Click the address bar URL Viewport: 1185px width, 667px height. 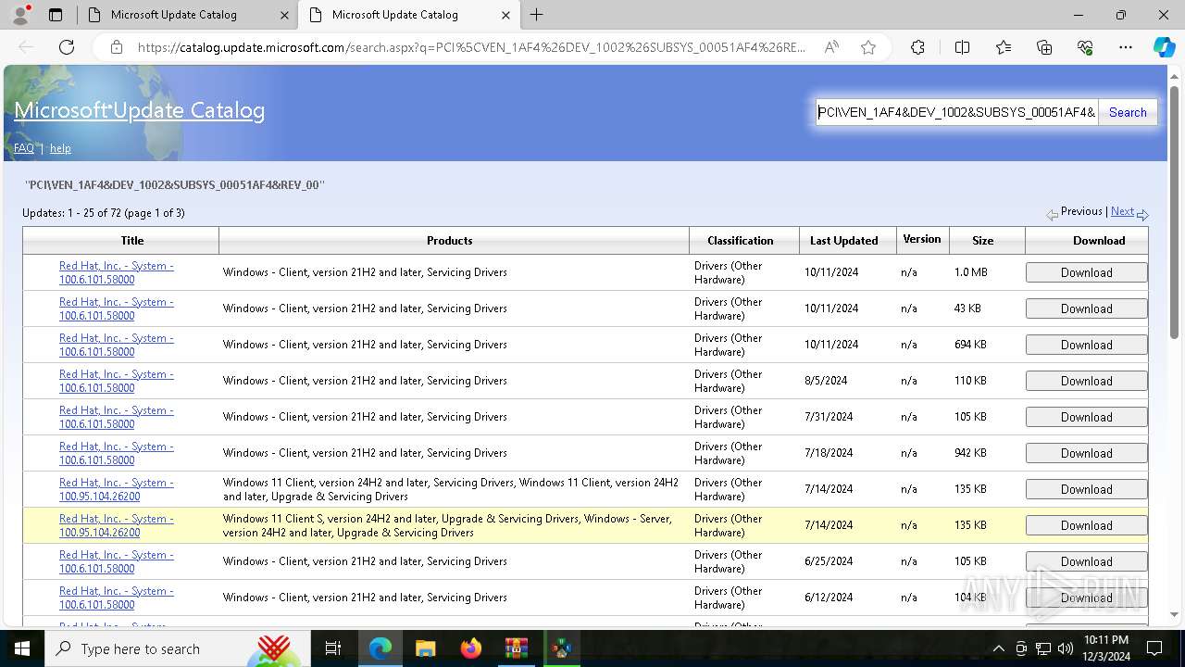[471, 47]
